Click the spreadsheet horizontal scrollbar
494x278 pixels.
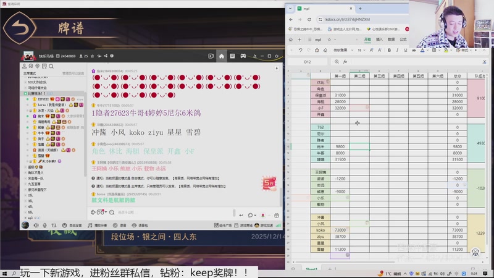coord(344,262)
